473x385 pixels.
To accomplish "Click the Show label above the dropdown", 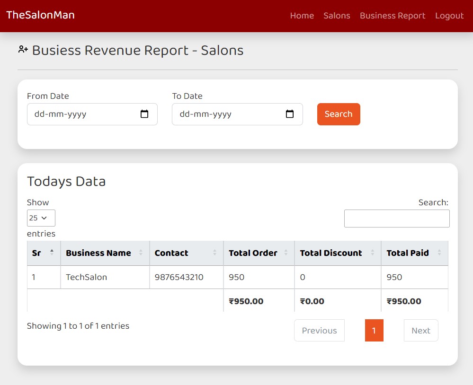I will [x=38, y=202].
